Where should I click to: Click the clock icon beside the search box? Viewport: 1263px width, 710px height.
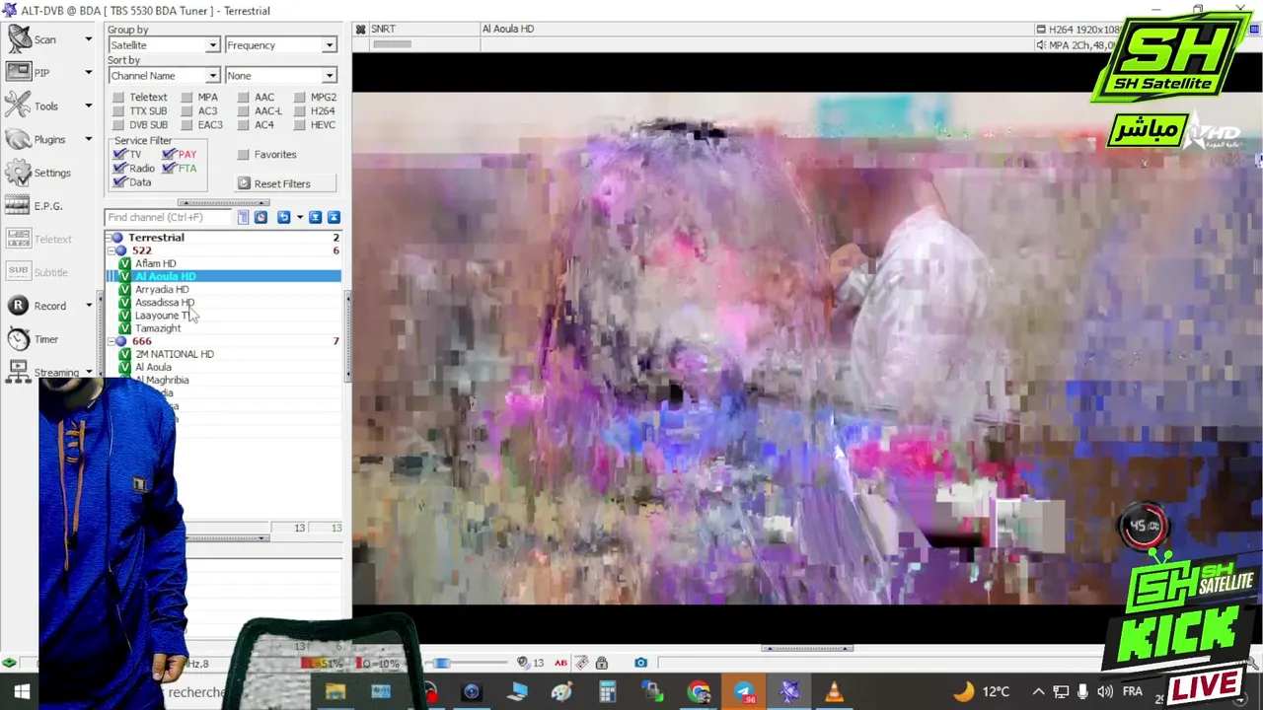click(260, 217)
